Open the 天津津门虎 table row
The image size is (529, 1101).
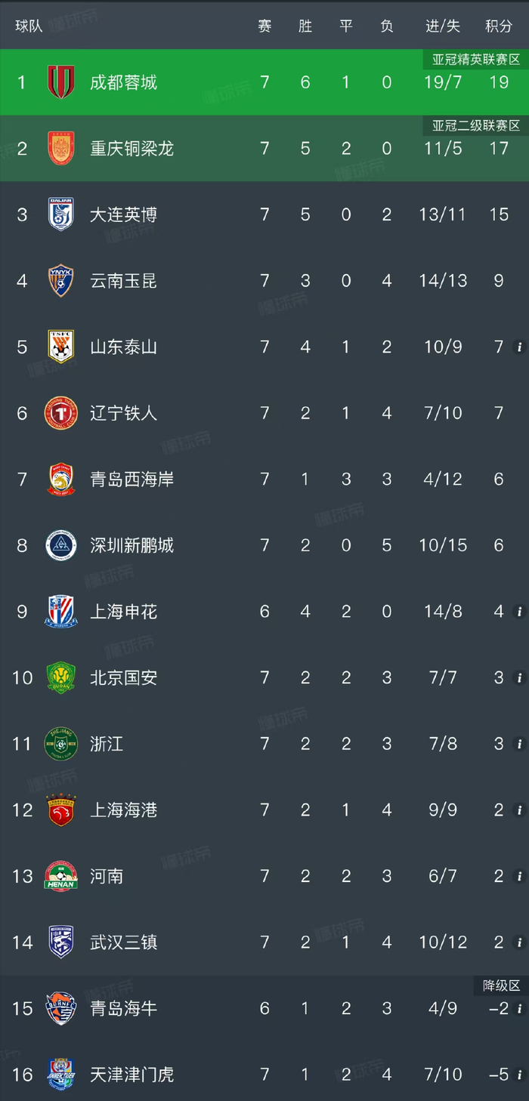pyautogui.click(x=264, y=1074)
